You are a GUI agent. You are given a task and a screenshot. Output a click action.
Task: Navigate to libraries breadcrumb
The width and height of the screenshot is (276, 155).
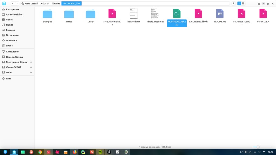point(56,3)
